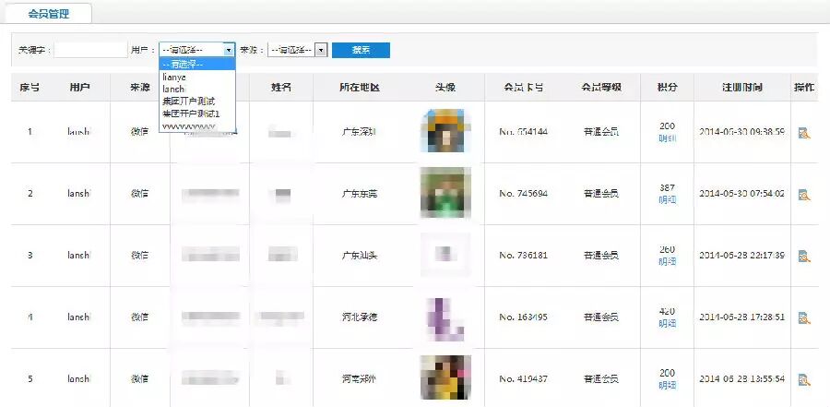
Task: Click the registration time 2014-06-30 09:38:59
Action: tap(742, 132)
